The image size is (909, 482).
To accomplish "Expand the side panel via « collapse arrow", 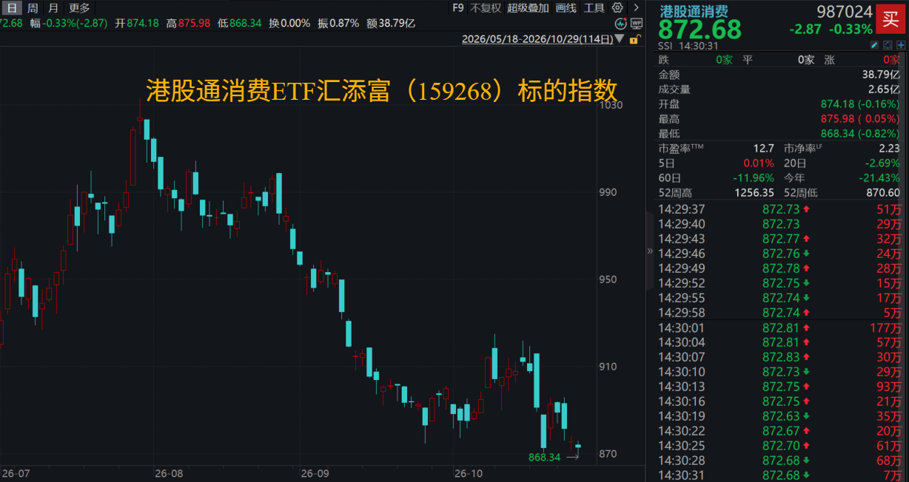I will point(650,251).
